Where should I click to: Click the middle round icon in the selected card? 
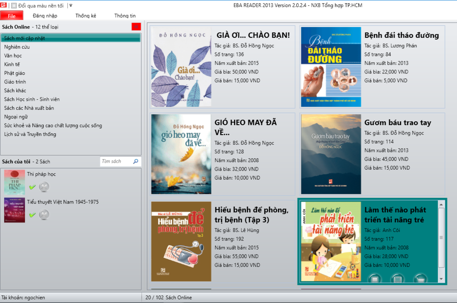tap(397, 278)
